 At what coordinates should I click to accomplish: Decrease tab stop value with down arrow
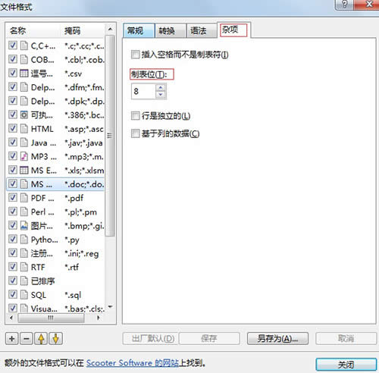point(161,95)
